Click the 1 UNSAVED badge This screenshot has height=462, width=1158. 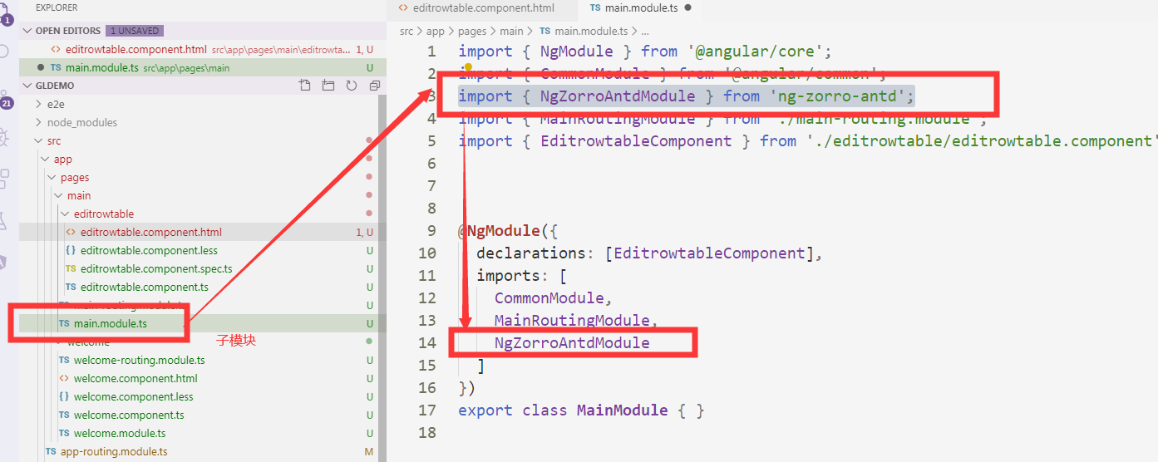coord(135,31)
